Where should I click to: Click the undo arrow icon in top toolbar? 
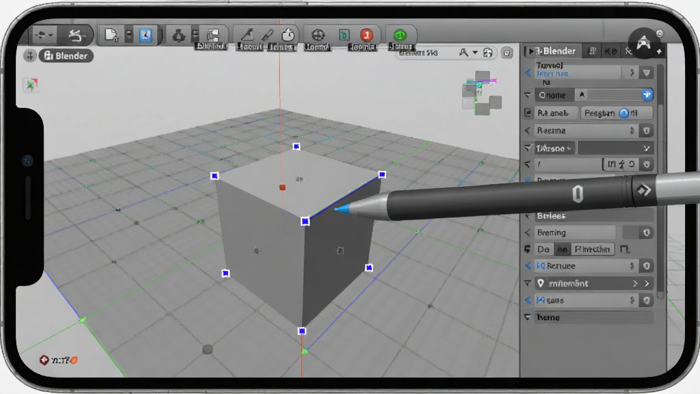77,36
